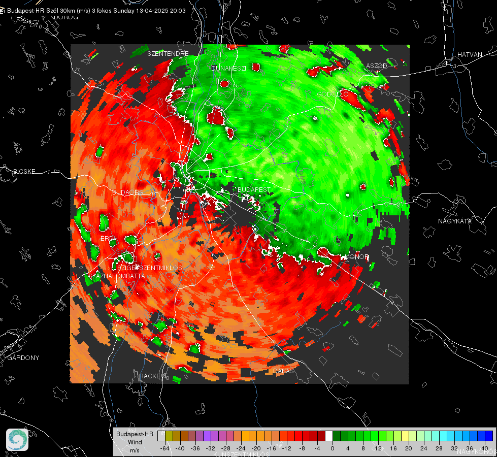
Task: Click the 24 value on the wind scale
Action: [x=424, y=448]
